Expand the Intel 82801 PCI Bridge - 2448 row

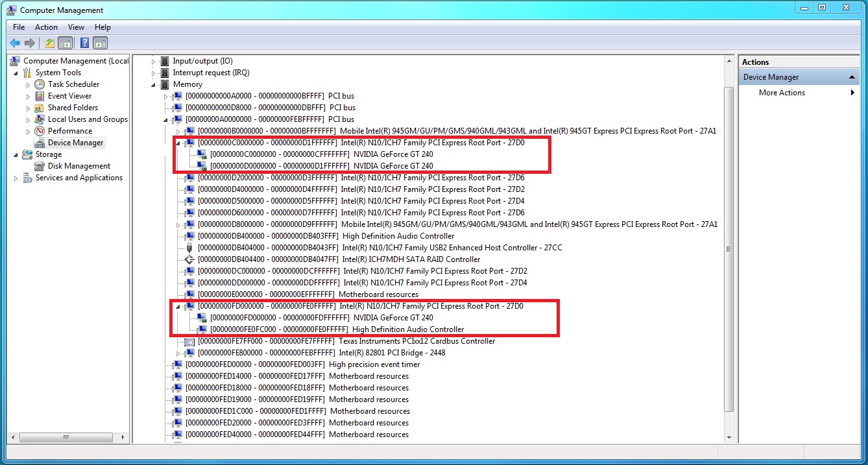178,353
